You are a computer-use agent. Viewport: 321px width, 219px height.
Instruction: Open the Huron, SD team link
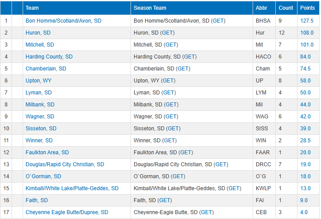click(38, 33)
